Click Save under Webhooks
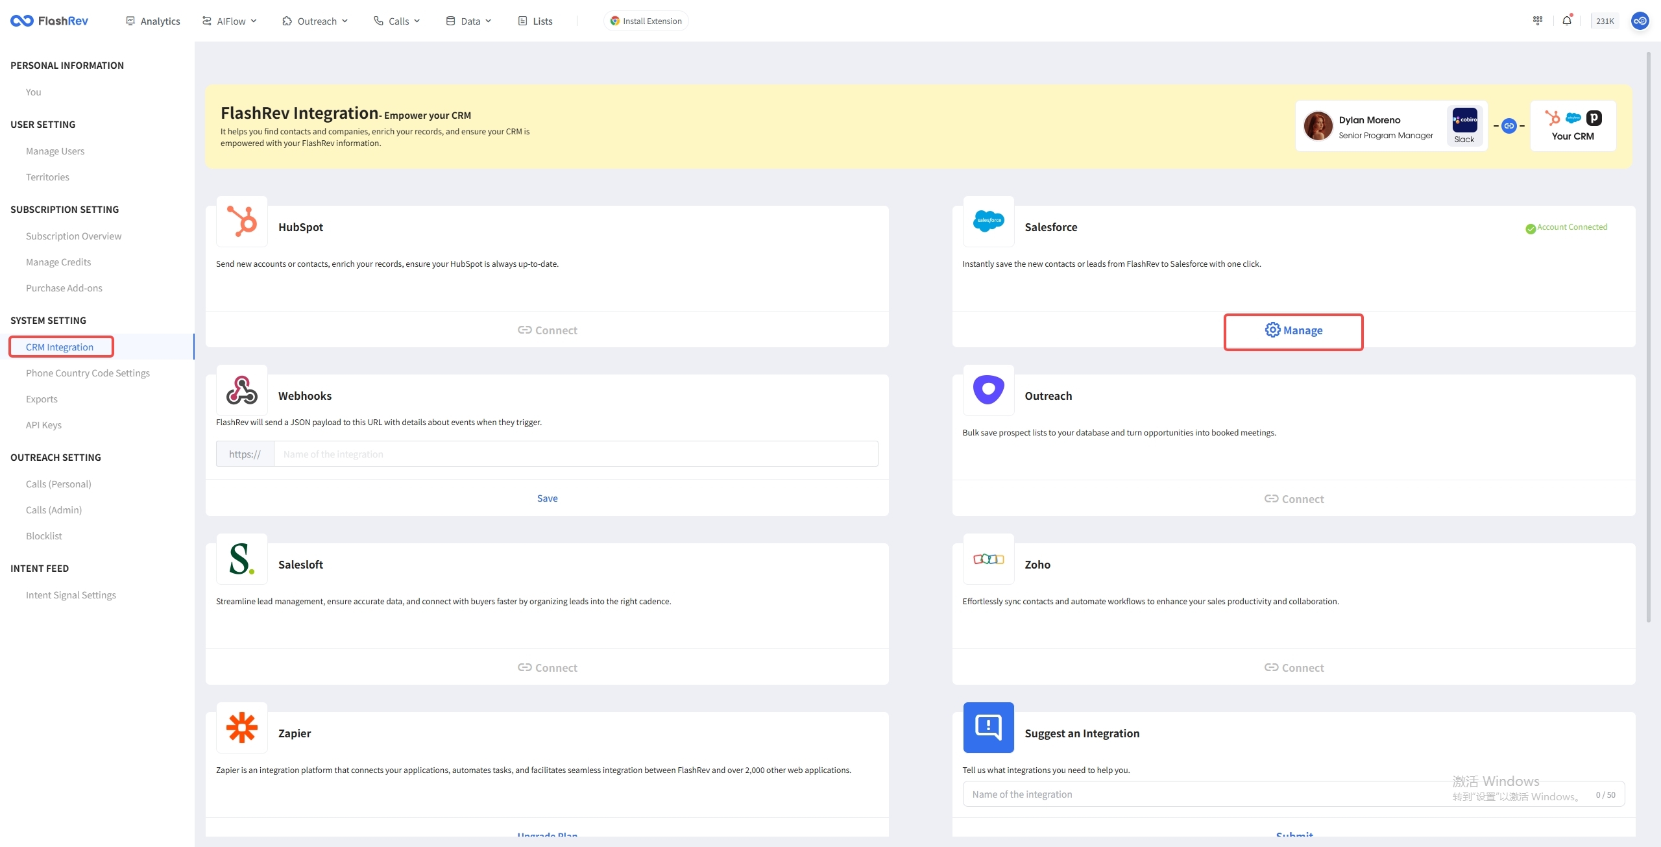 (x=547, y=498)
